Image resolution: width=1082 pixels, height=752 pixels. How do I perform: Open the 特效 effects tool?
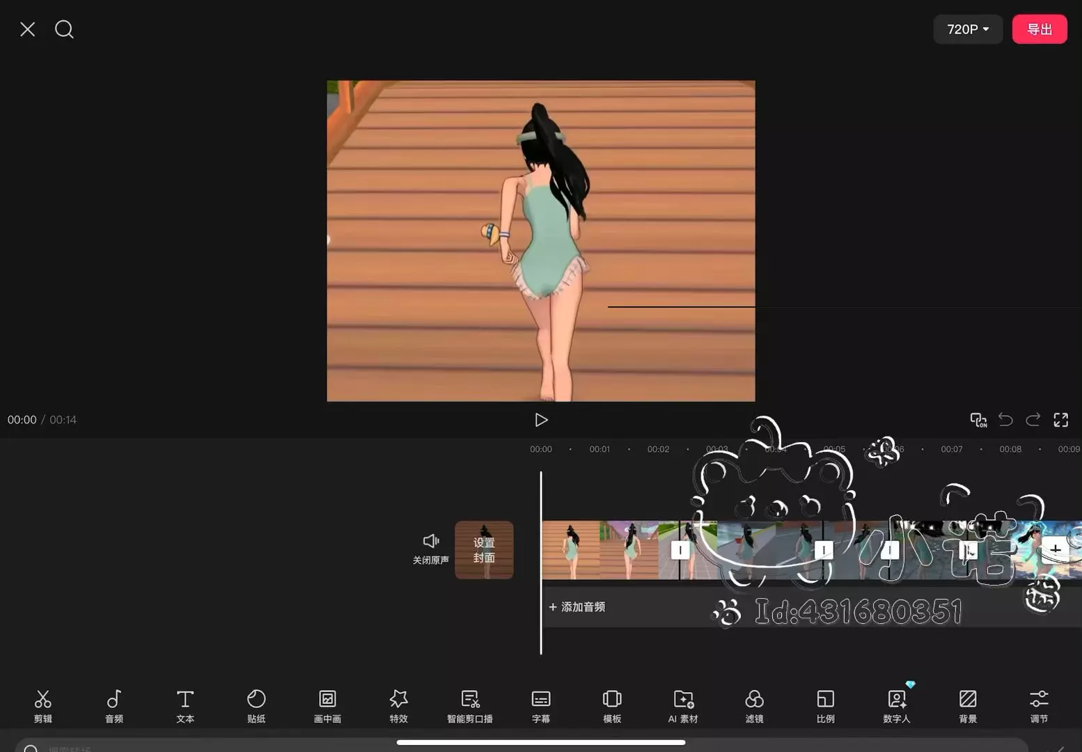click(x=398, y=706)
